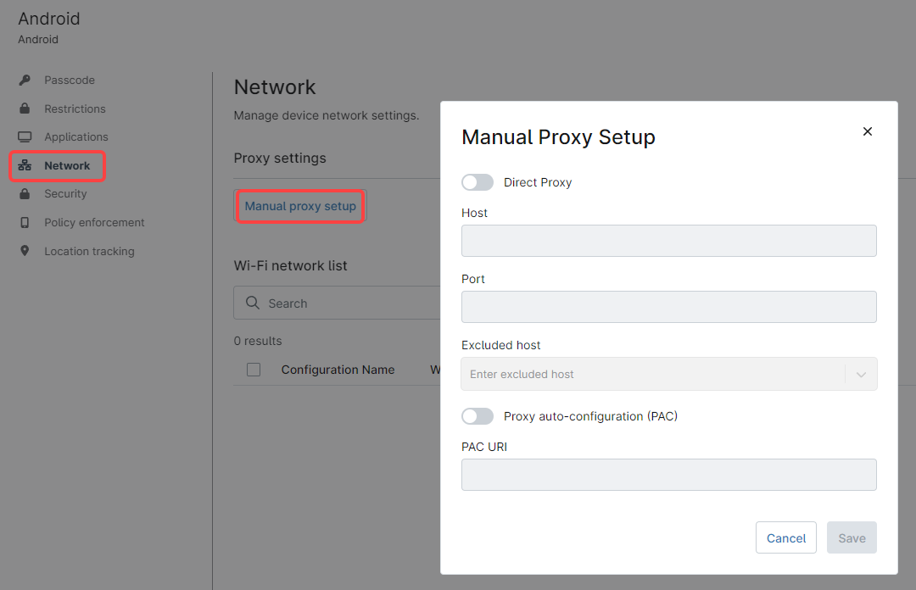Image resolution: width=916 pixels, height=590 pixels.
Task: Click the Location tracking pin icon
Action: 25,251
